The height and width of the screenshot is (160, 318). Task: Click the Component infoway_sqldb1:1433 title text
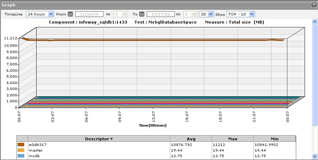tap(88, 22)
